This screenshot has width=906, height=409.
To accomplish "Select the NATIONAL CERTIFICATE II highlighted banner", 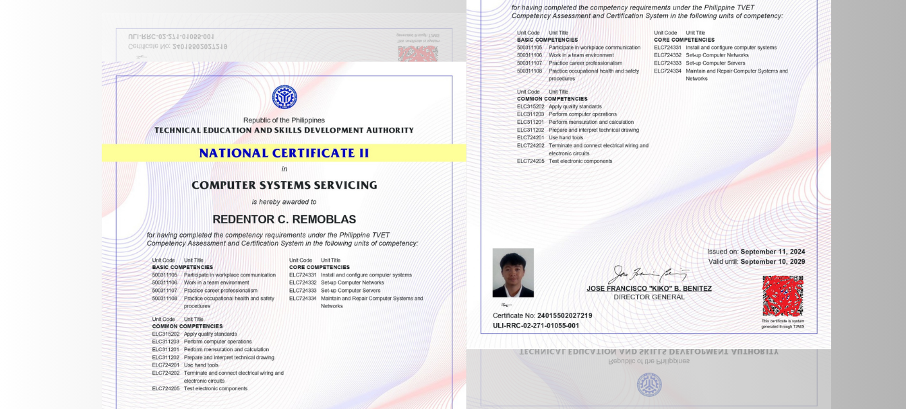I will coord(284,153).
